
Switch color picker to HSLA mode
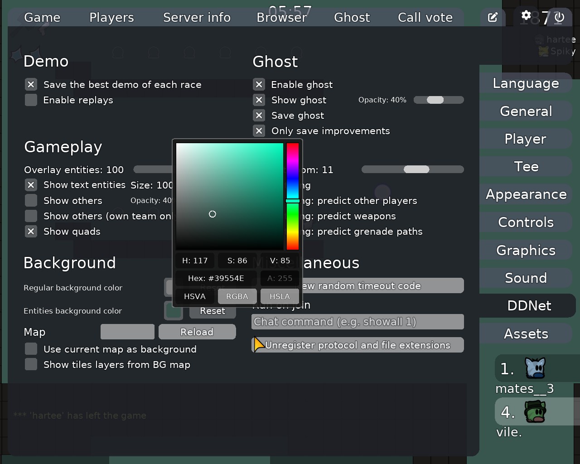click(280, 296)
